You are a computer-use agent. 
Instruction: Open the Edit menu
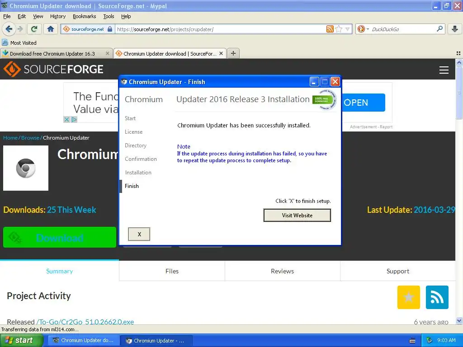(22, 16)
